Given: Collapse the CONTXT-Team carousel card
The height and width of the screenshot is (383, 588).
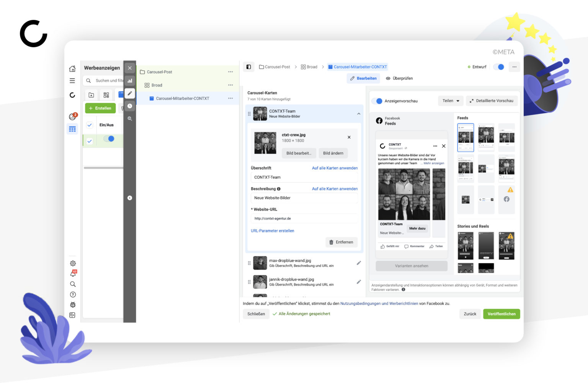Looking at the screenshot, I should pos(359,113).
